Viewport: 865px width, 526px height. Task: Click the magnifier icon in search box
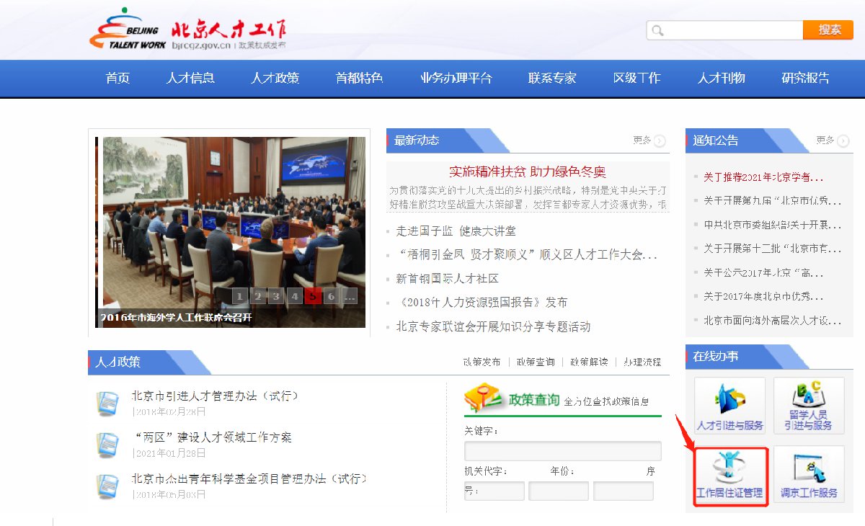[x=657, y=30]
